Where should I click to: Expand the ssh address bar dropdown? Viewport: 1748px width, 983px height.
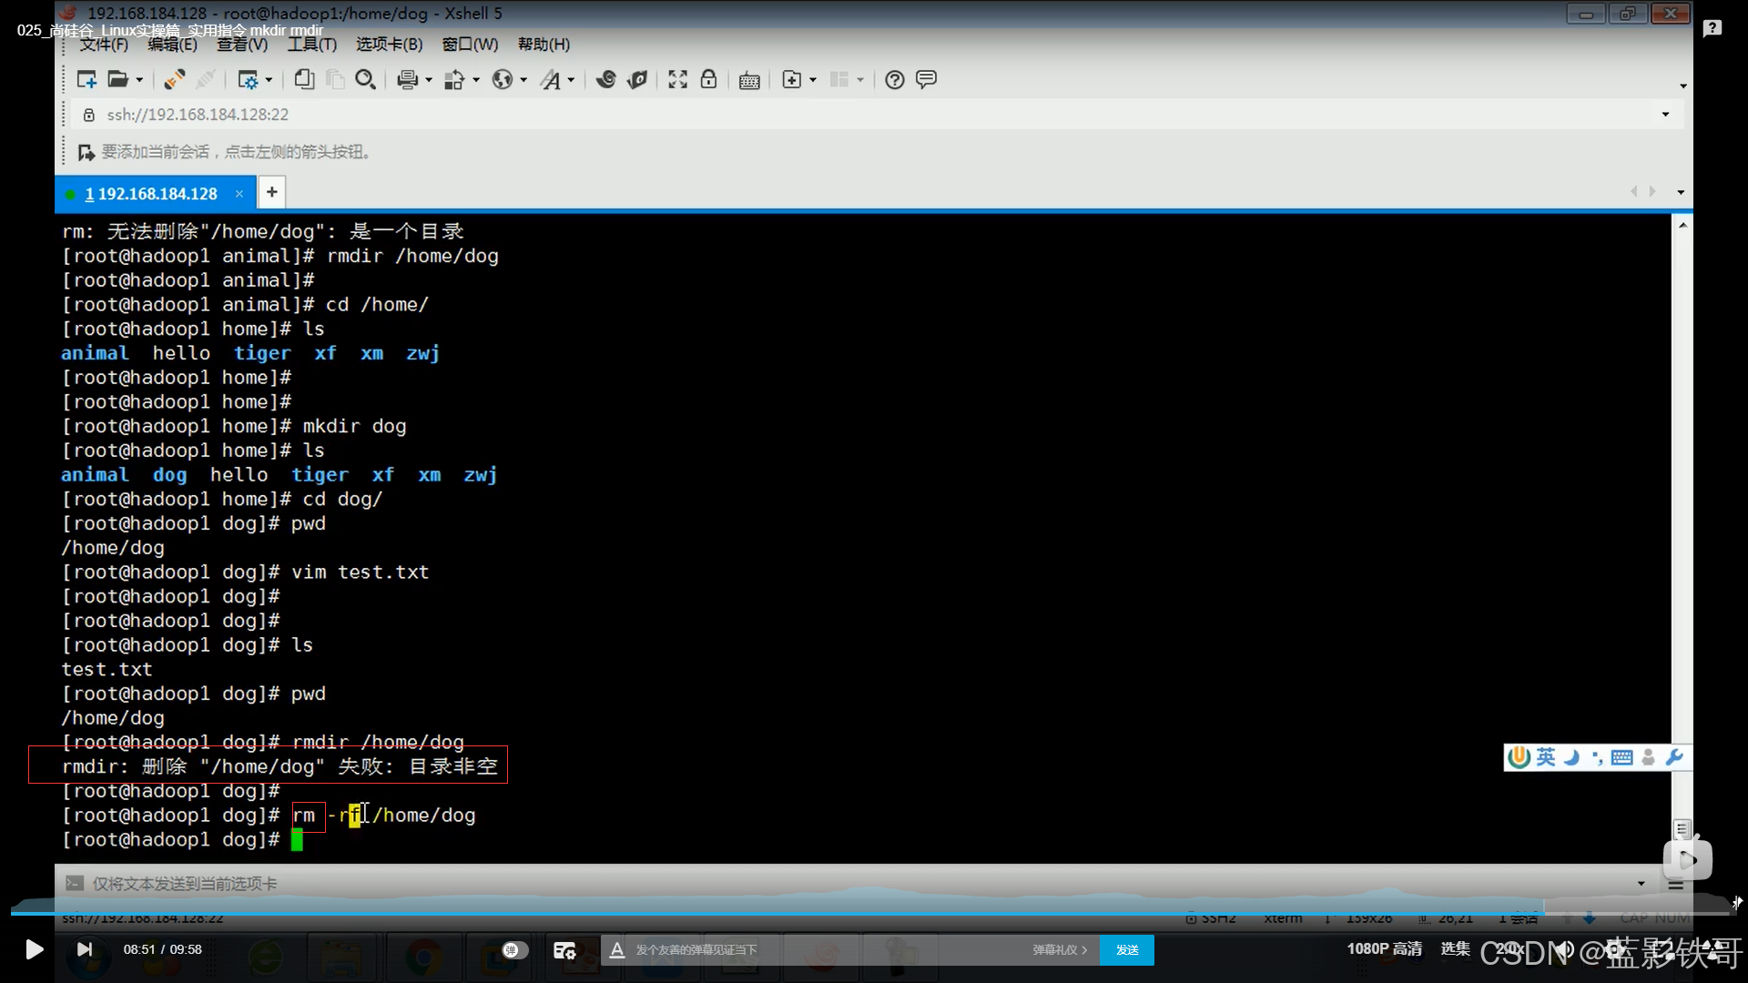pos(1665,115)
